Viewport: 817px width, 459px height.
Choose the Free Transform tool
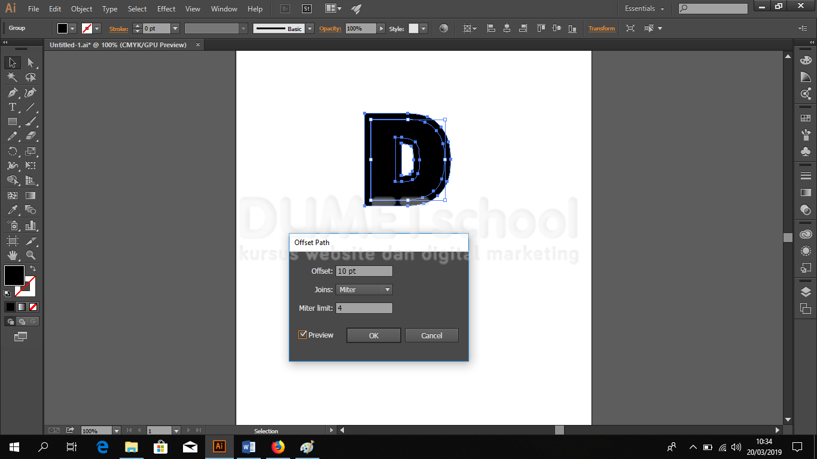pyautogui.click(x=31, y=166)
